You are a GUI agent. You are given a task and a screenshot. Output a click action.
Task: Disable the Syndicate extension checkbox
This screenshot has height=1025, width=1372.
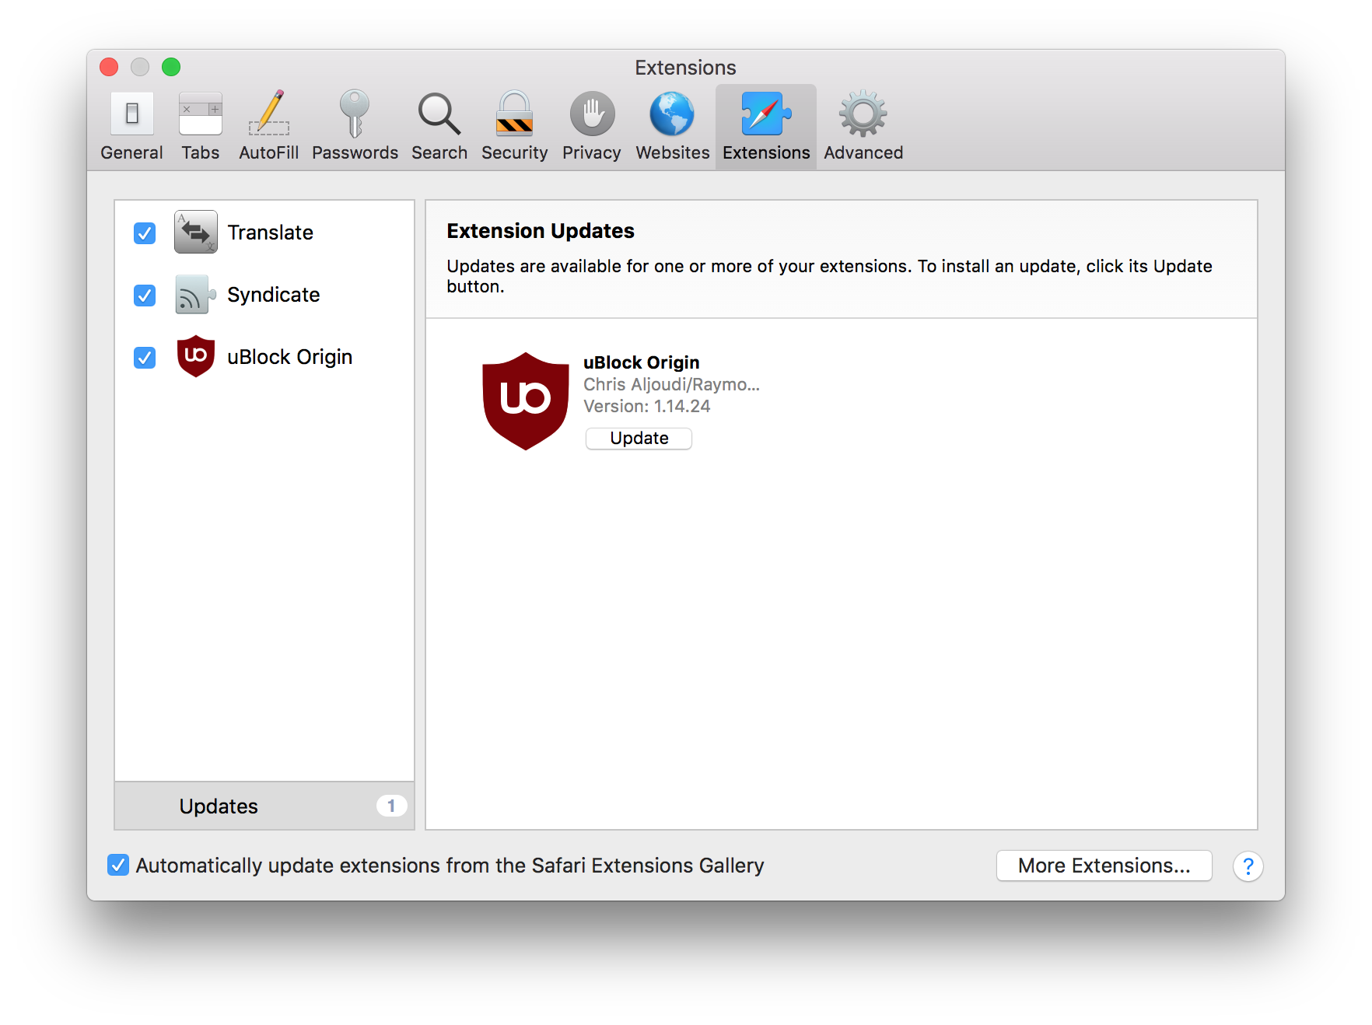[x=145, y=295]
